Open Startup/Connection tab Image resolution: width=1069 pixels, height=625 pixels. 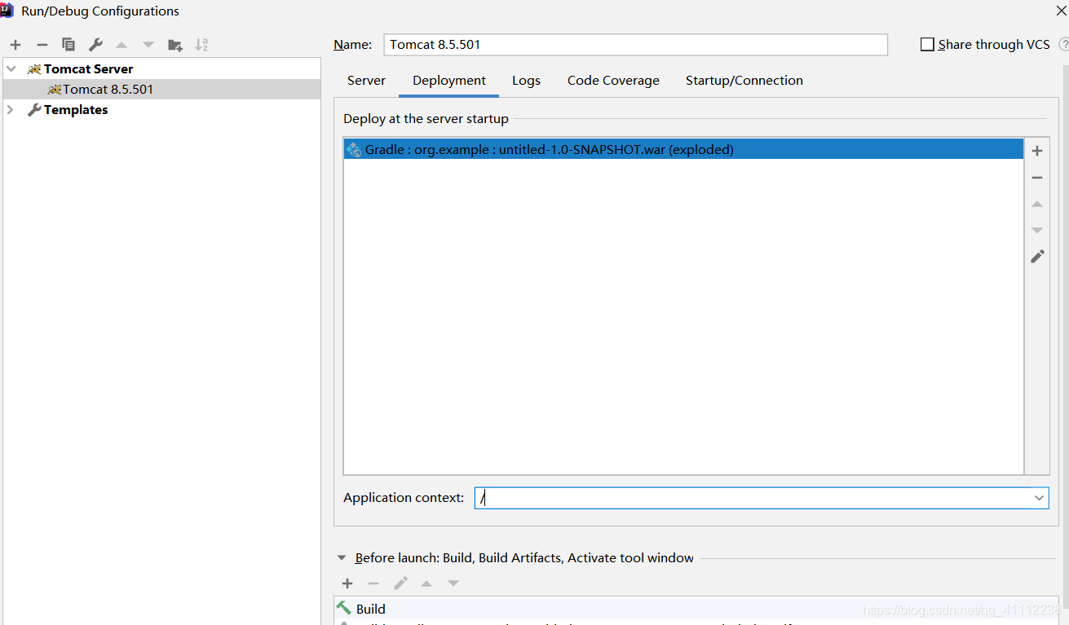coord(744,81)
